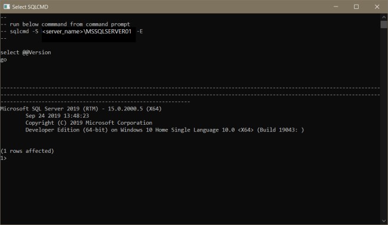Minimize the SQLCMD window
Image resolution: width=388 pixels, height=225 pixels.
tap(336, 7)
